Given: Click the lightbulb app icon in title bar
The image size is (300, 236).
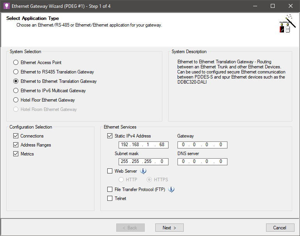Looking at the screenshot, I should tap(6, 6).
